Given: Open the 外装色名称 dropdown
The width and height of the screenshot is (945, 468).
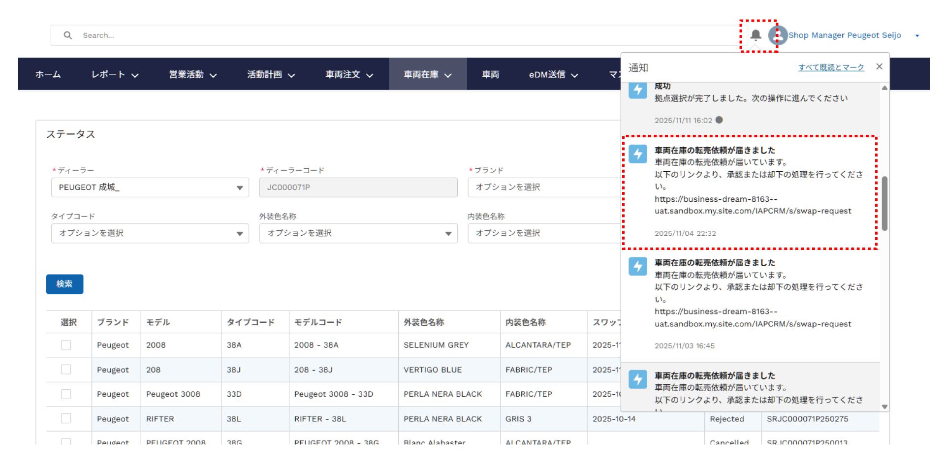Looking at the screenshot, I should pos(358,233).
